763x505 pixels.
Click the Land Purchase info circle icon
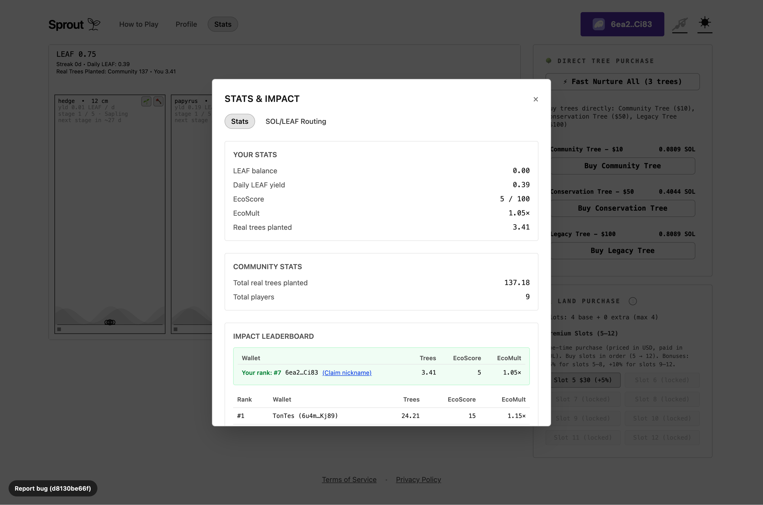[x=633, y=301]
